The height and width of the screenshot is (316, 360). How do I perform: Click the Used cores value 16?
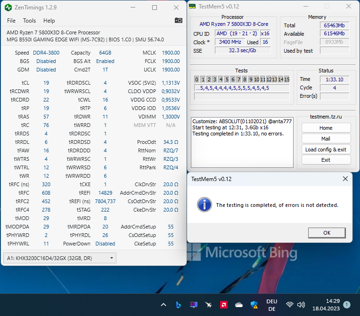[x=265, y=42]
